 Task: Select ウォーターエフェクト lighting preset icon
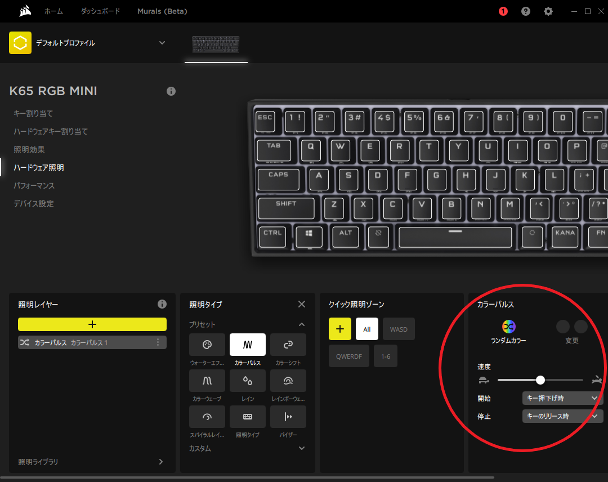tap(207, 345)
